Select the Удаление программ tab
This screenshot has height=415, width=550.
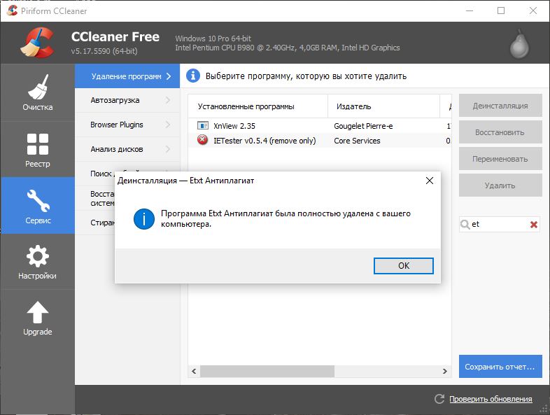pyautogui.click(x=127, y=76)
